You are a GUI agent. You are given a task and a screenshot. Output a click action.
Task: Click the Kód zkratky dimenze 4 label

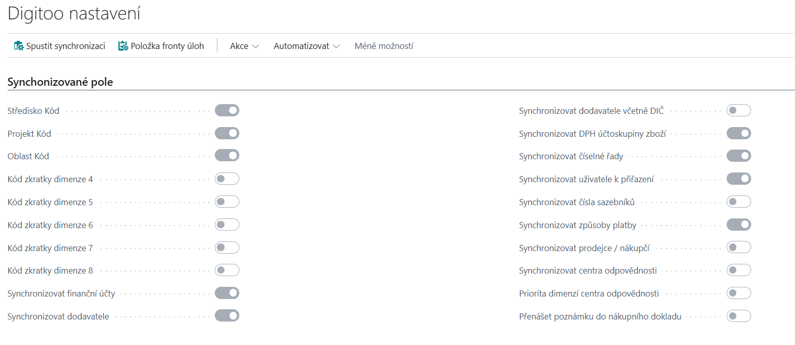(x=51, y=179)
